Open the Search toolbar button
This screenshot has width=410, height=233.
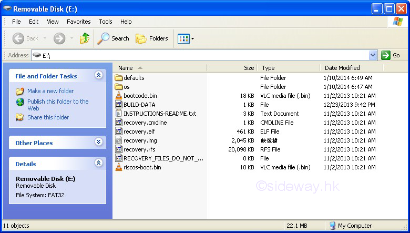click(x=114, y=38)
